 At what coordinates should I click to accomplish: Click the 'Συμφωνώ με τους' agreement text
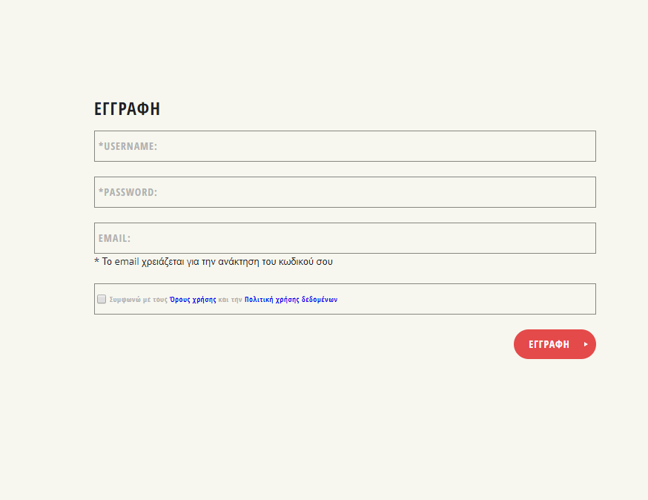click(x=139, y=300)
